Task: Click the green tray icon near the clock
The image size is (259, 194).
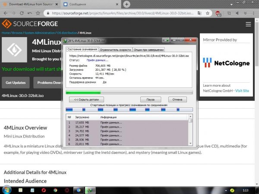Action: (x=232, y=191)
